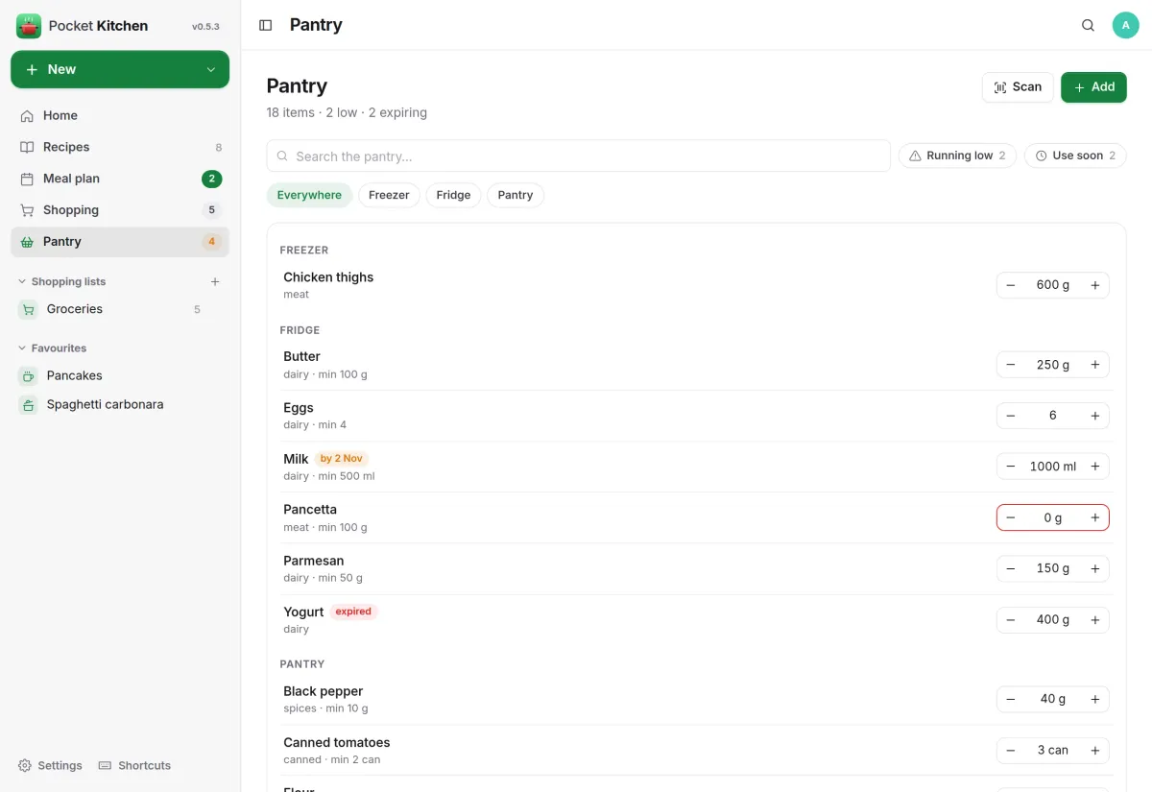This screenshot has height=792, width=1152.
Task: Open keyboard Shortcuts
Action: 135,765
